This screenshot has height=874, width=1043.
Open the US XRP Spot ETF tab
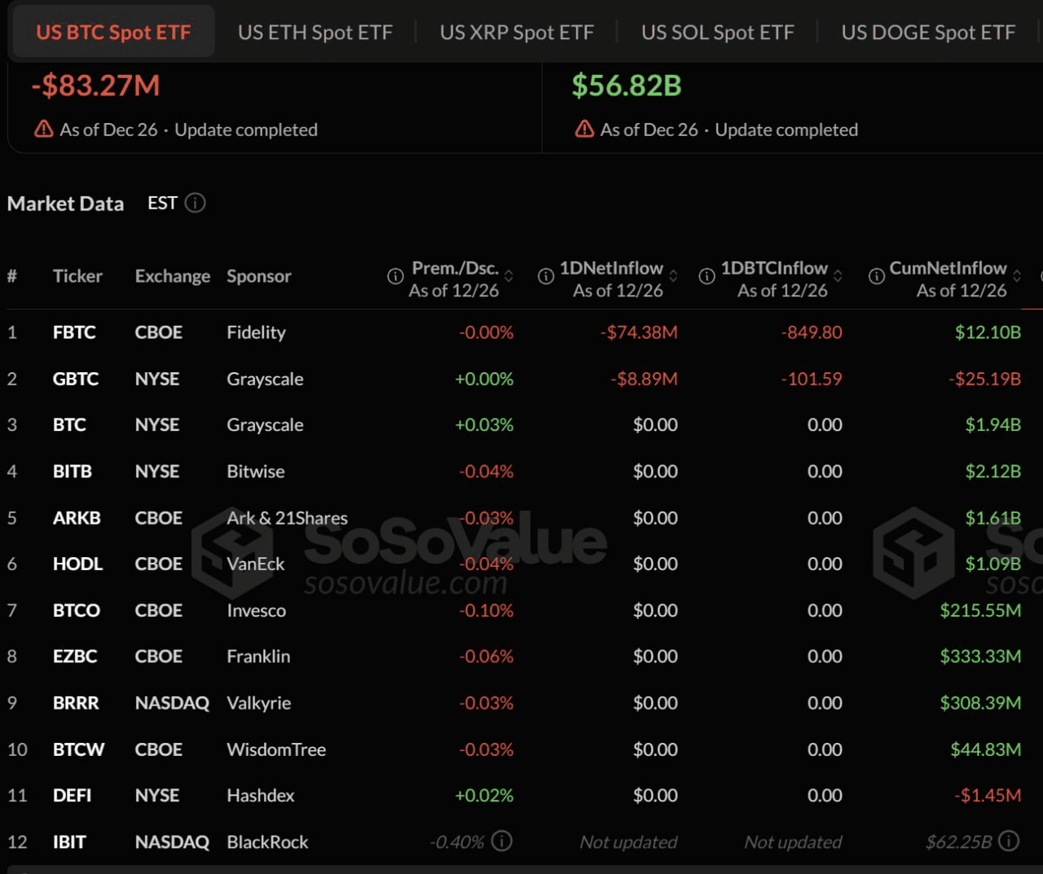pos(517,32)
